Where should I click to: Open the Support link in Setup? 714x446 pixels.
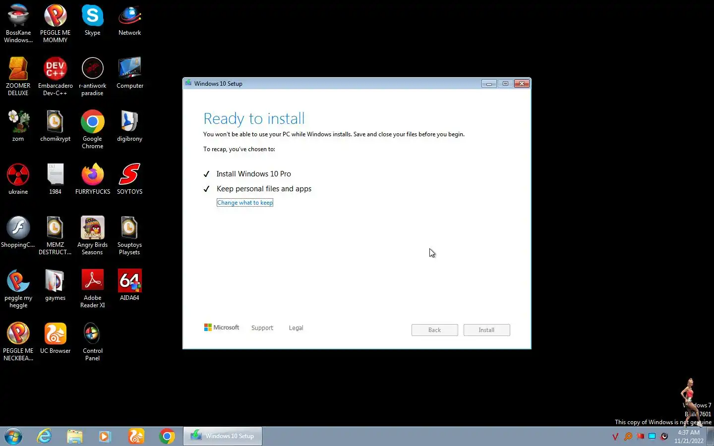(262, 328)
